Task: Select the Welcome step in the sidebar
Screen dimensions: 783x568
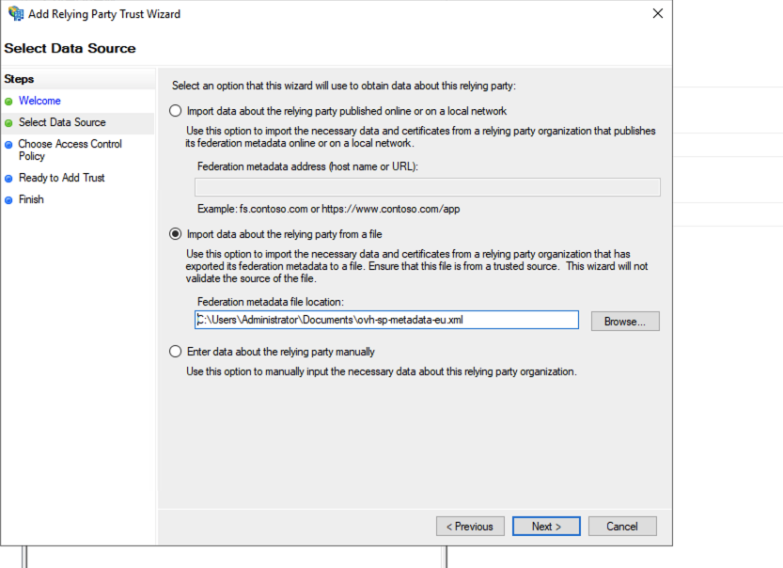Action: coord(39,101)
